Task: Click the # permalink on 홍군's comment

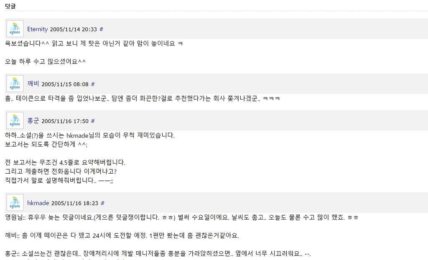Action: click(x=93, y=121)
